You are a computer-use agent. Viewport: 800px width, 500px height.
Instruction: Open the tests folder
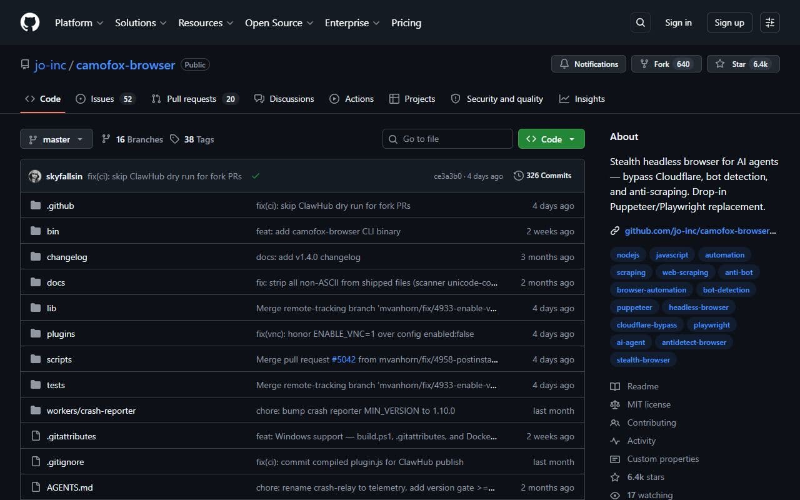(56, 385)
